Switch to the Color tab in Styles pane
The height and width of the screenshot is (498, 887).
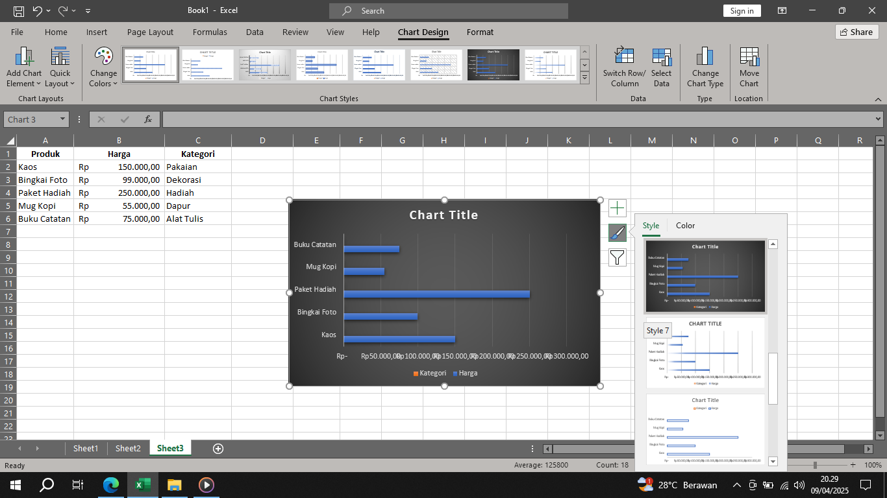(685, 225)
